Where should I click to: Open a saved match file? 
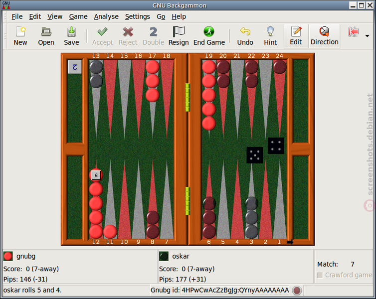46,36
